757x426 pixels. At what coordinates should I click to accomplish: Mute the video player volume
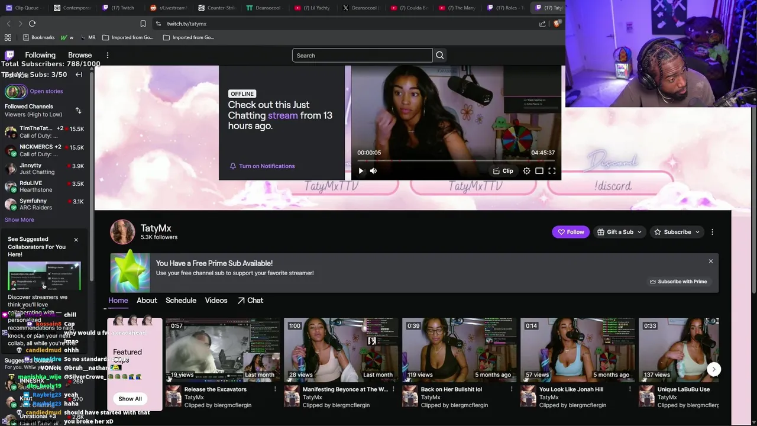[373, 171]
